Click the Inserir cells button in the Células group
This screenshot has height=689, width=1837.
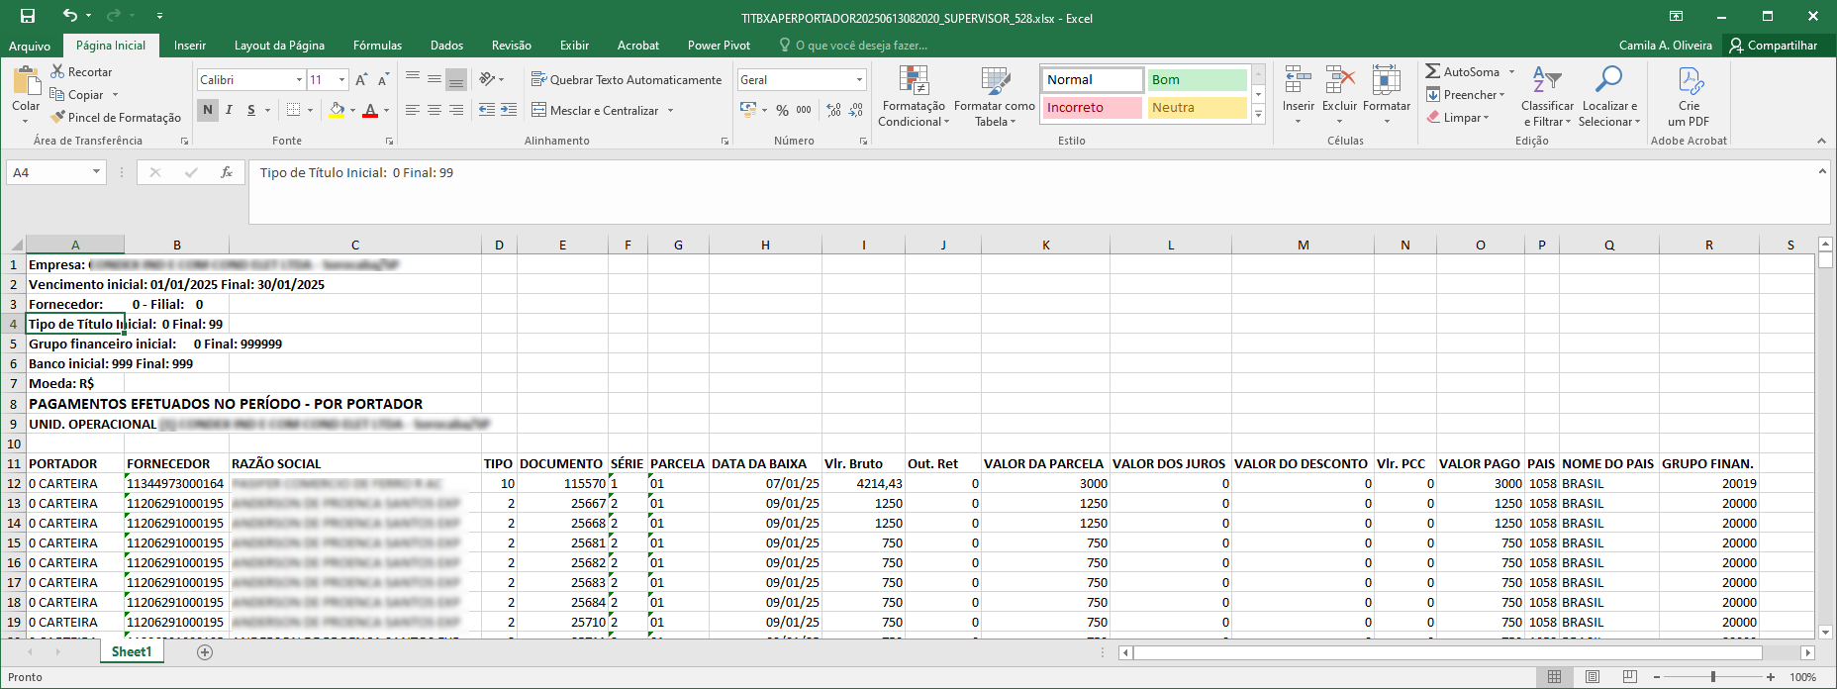[1298, 96]
